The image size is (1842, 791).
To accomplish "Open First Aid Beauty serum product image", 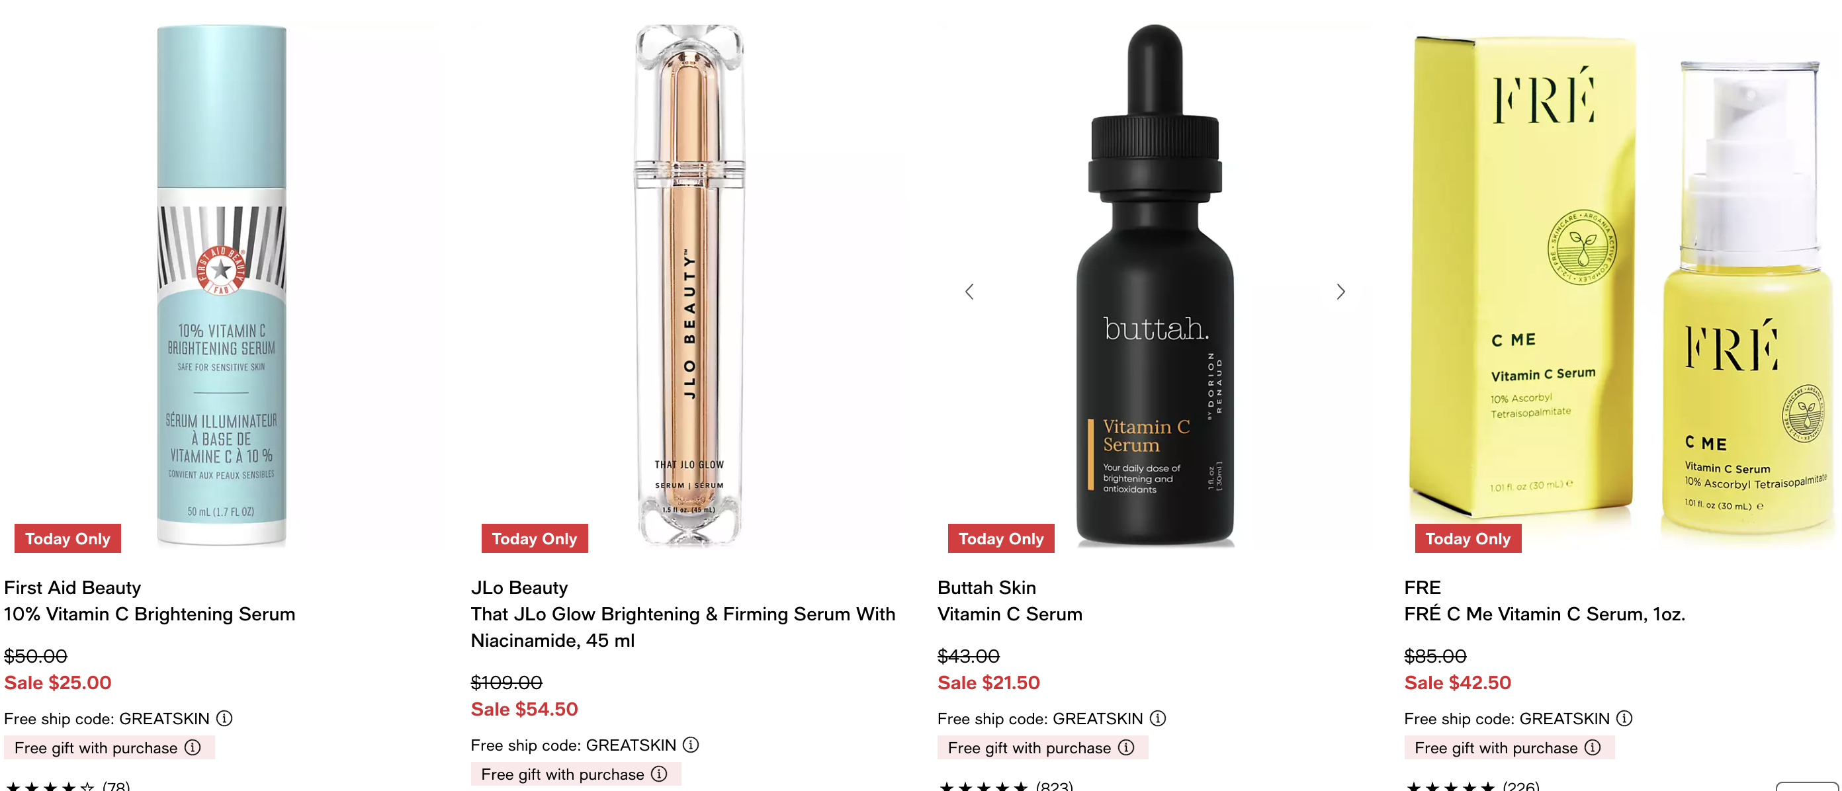I will (x=222, y=286).
